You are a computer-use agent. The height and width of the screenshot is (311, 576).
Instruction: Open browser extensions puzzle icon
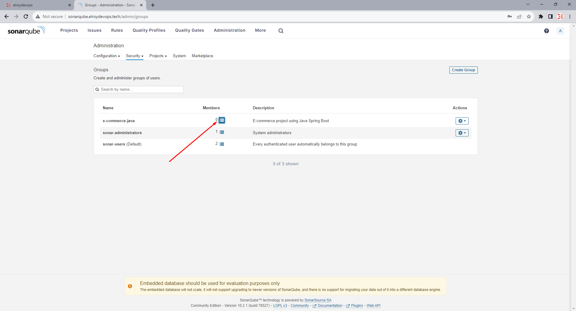(x=541, y=16)
